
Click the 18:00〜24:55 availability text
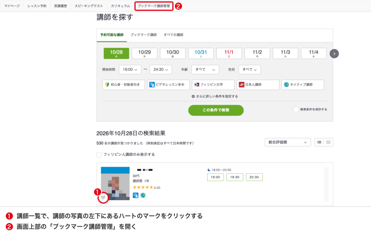pyautogui.click(x=221, y=170)
